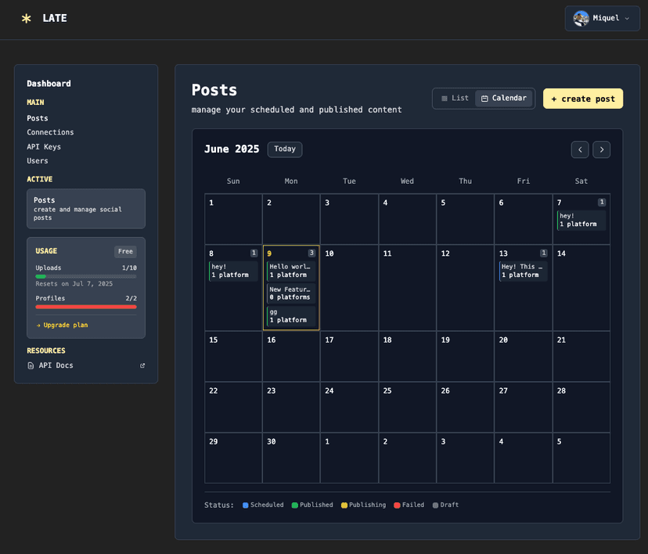Open the Miquel account dropdown
The height and width of the screenshot is (554, 648).
(x=602, y=17)
